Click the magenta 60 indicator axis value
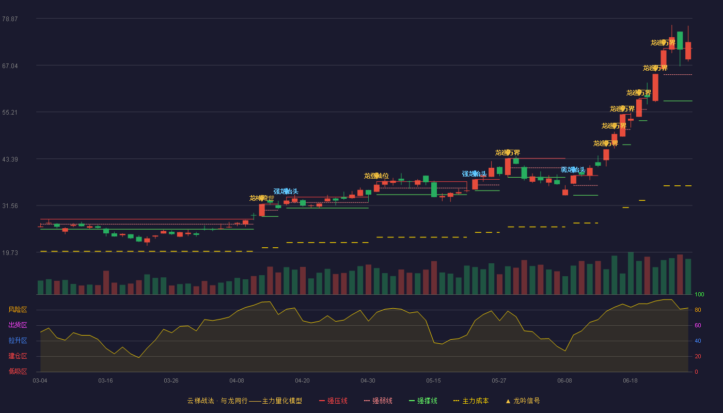723x413 pixels. [x=698, y=325]
